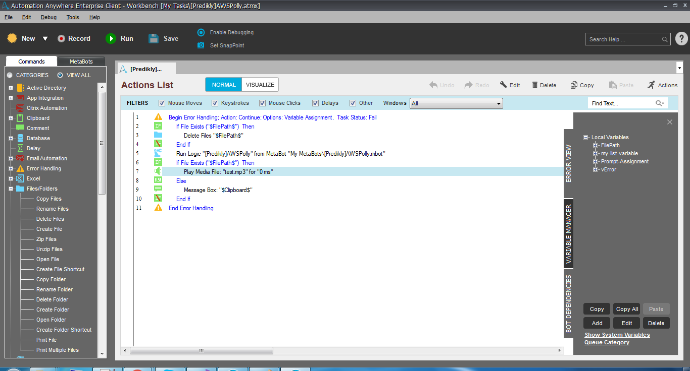Expand the Active Directory category

click(11, 88)
